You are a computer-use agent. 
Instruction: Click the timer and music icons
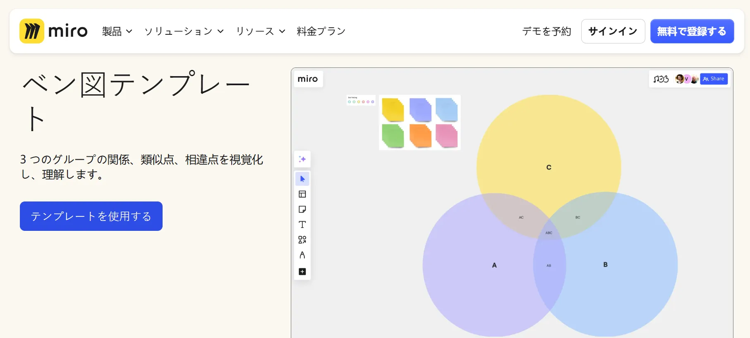(661, 79)
